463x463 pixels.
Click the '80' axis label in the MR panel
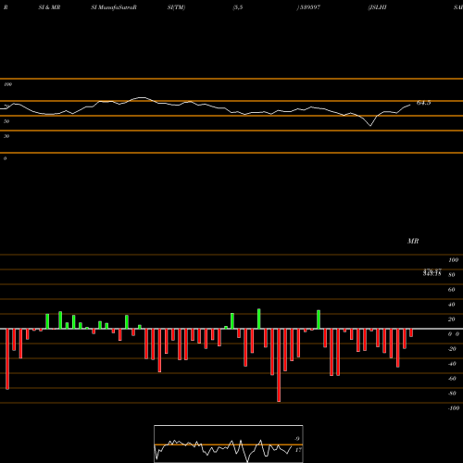coord(452,275)
